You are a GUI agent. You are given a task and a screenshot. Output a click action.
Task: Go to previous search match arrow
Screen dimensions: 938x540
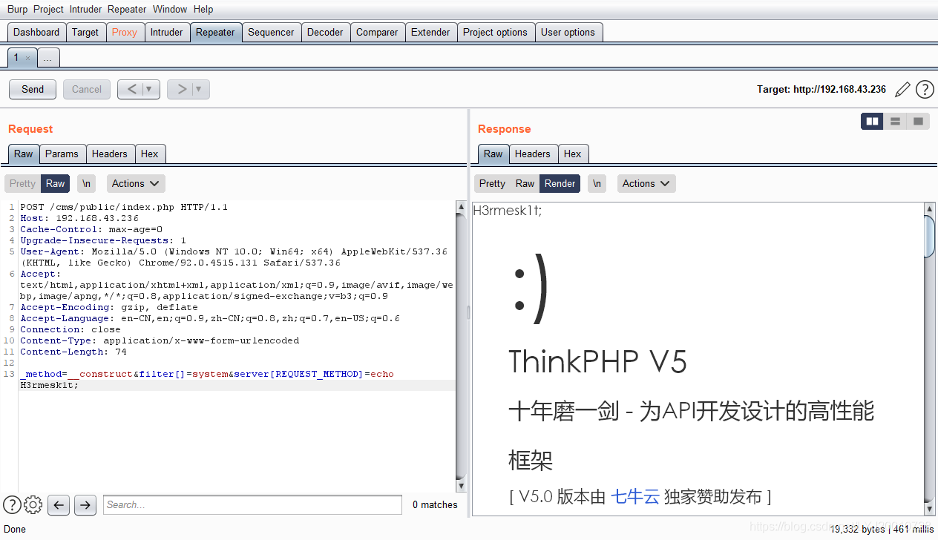pos(59,505)
